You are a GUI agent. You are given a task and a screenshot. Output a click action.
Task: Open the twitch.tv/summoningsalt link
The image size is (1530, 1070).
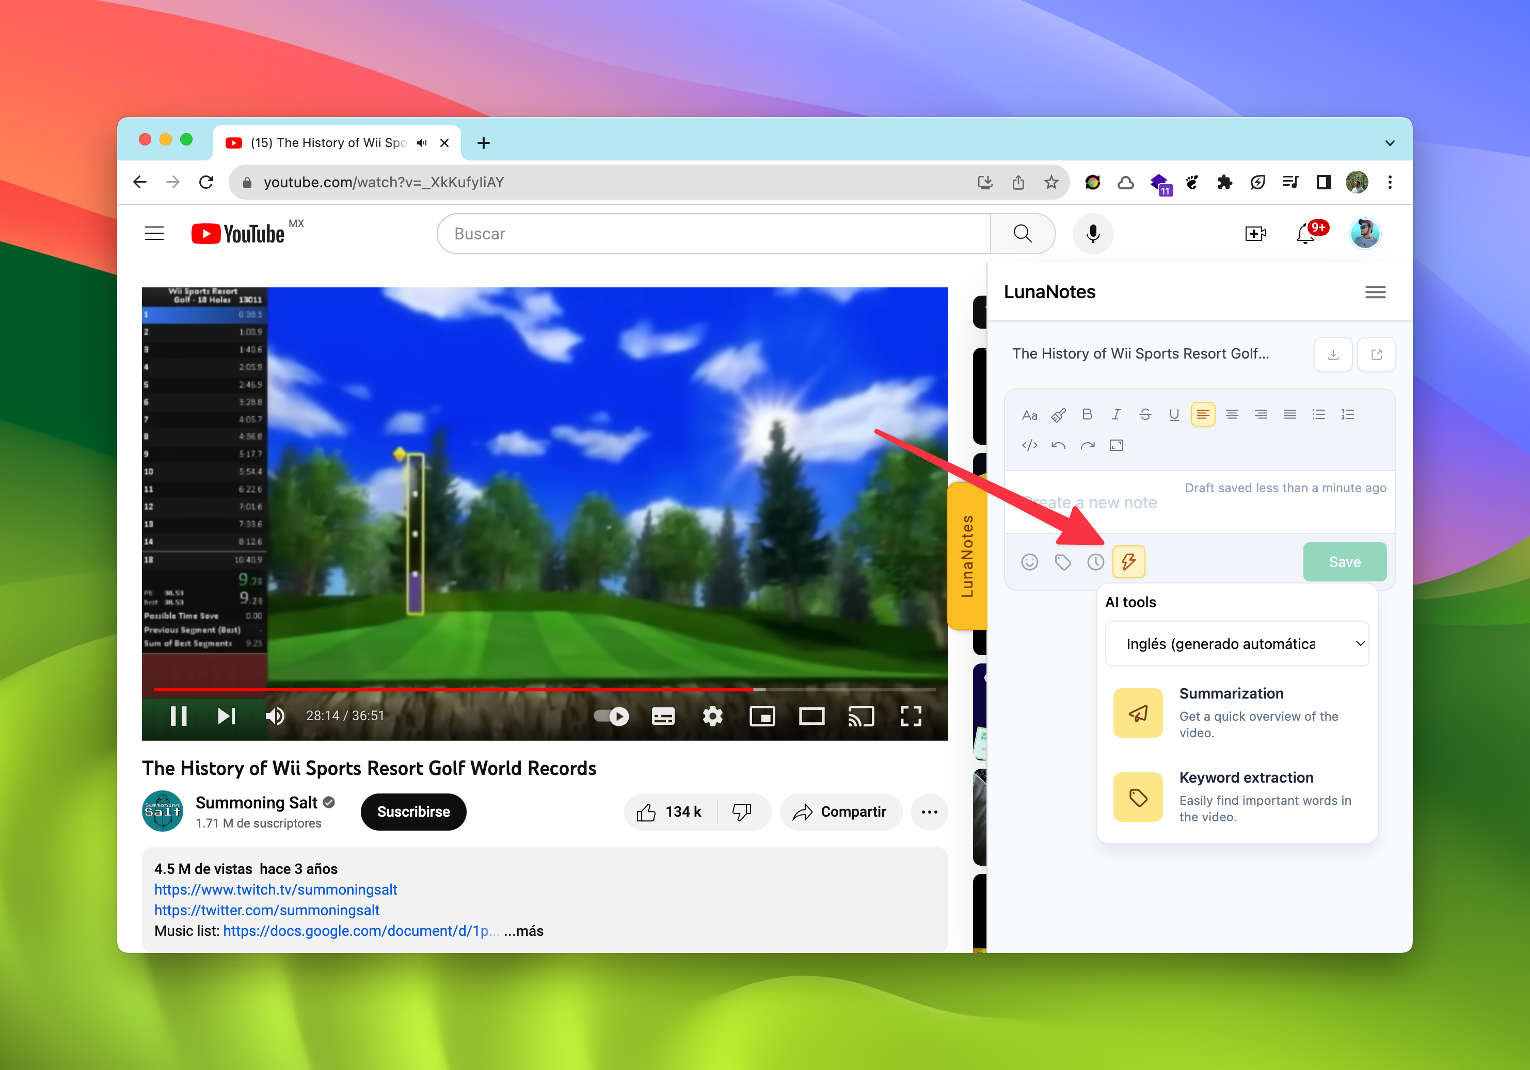coord(275,889)
